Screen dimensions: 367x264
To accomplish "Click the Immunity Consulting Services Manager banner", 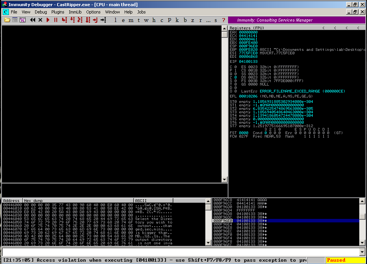I will 296,20.
